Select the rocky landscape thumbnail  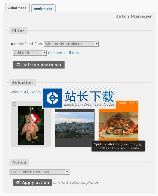[x=75, y=125]
